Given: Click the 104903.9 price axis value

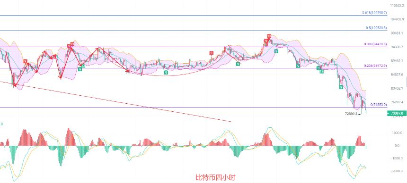Looking at the screenshot, I should coord(397,19).
